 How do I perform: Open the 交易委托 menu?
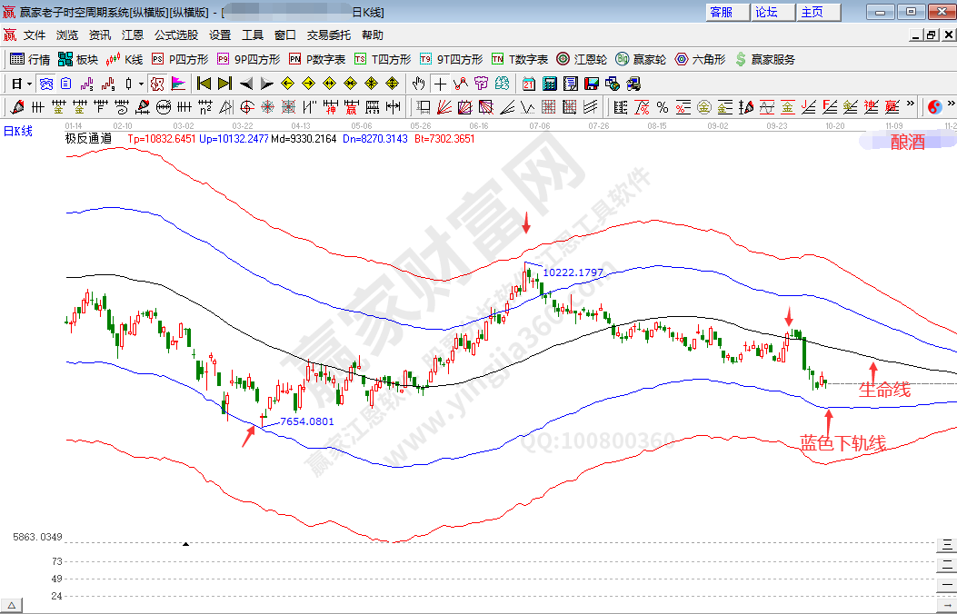click(328, 35)
